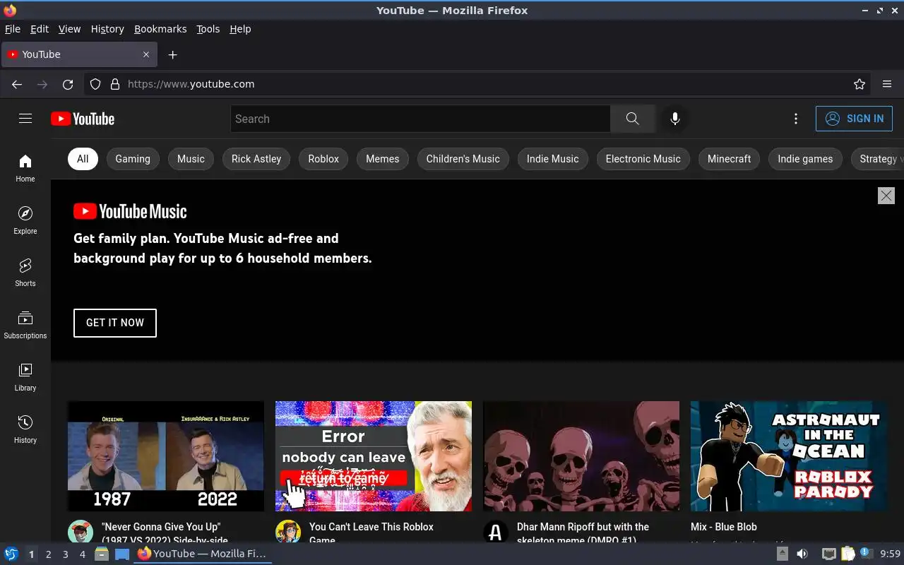Click the tracking protection shield icon

point(95,84)
